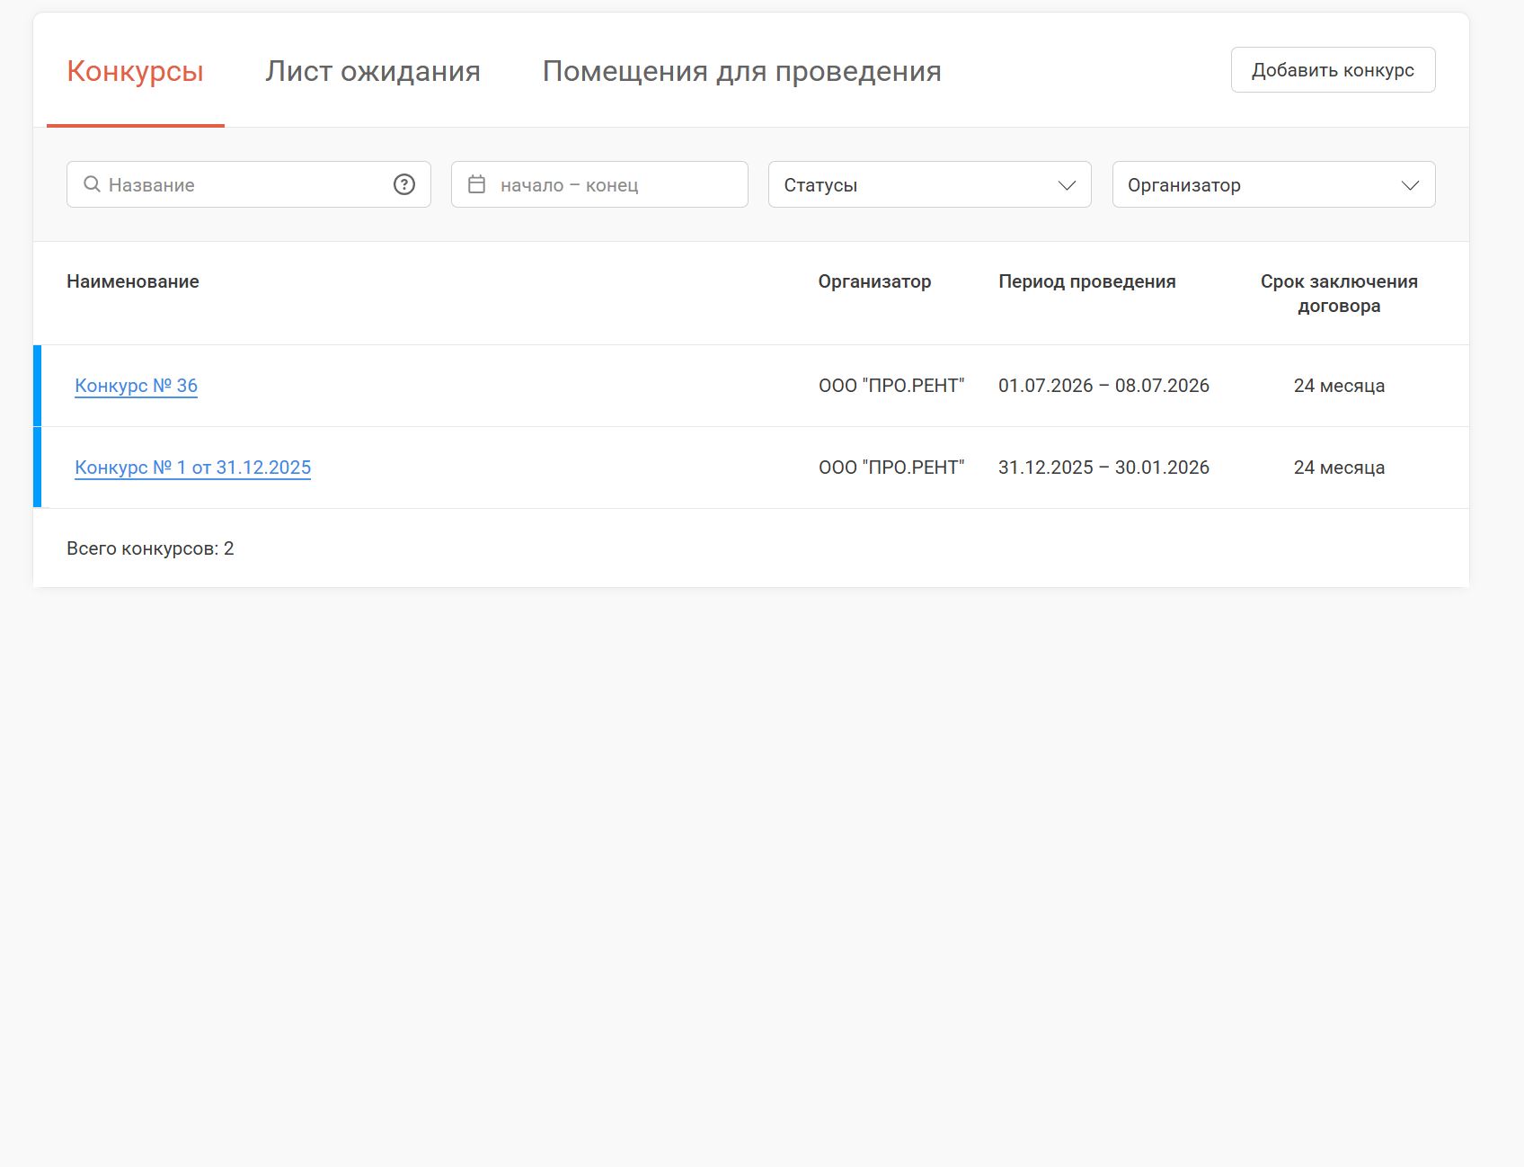Click the calendar icon in date field
Screen dimensions: 1524x1167
(x=477, y=184)
